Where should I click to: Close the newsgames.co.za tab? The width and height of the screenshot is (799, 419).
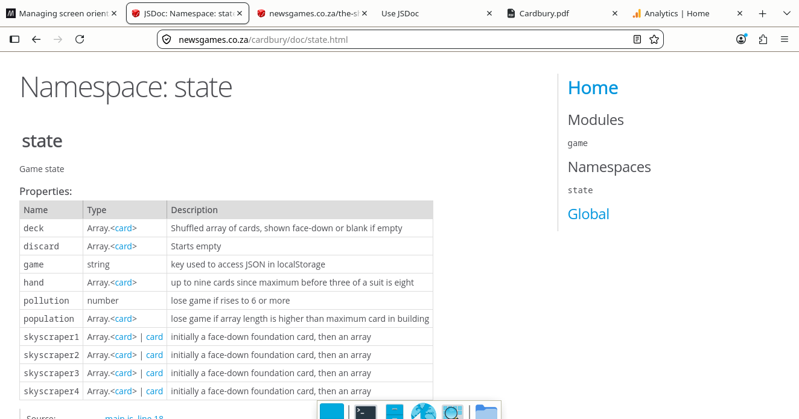364,13
